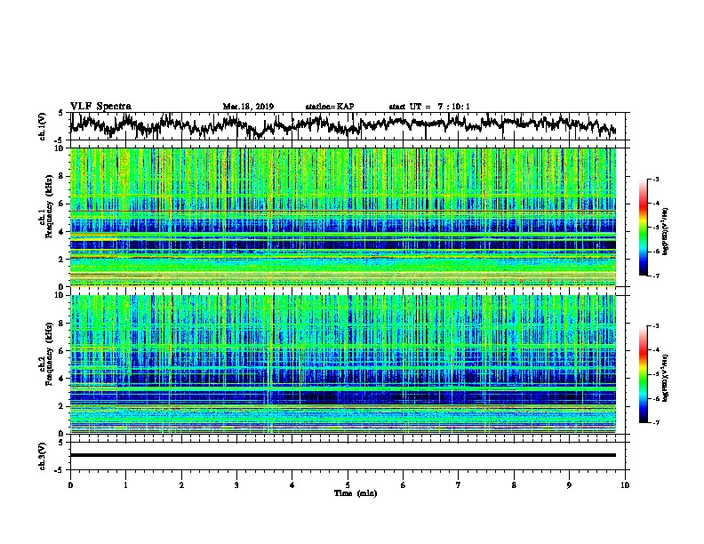Click time axis tick label "7"
Image resolution: width=704 pixels, height=544 pixels.
pos(459,485)
